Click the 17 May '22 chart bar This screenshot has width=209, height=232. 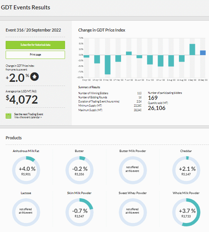pos(118,59)
